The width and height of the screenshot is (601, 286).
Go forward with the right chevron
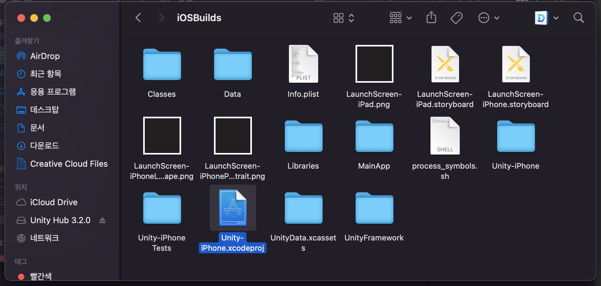point(161,18)
